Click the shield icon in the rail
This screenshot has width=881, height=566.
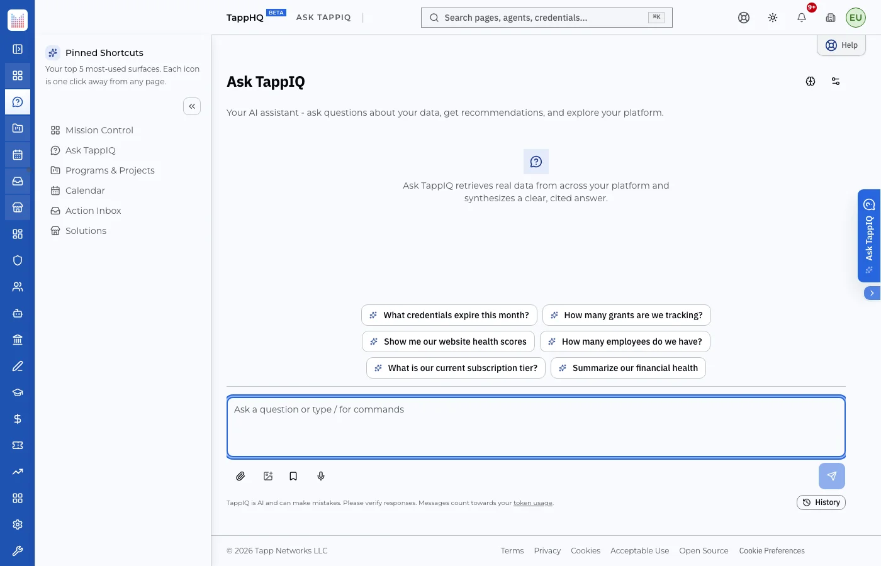18,260
